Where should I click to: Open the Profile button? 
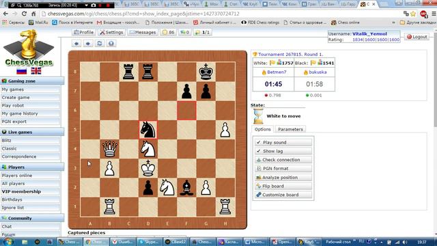[83, 32]
